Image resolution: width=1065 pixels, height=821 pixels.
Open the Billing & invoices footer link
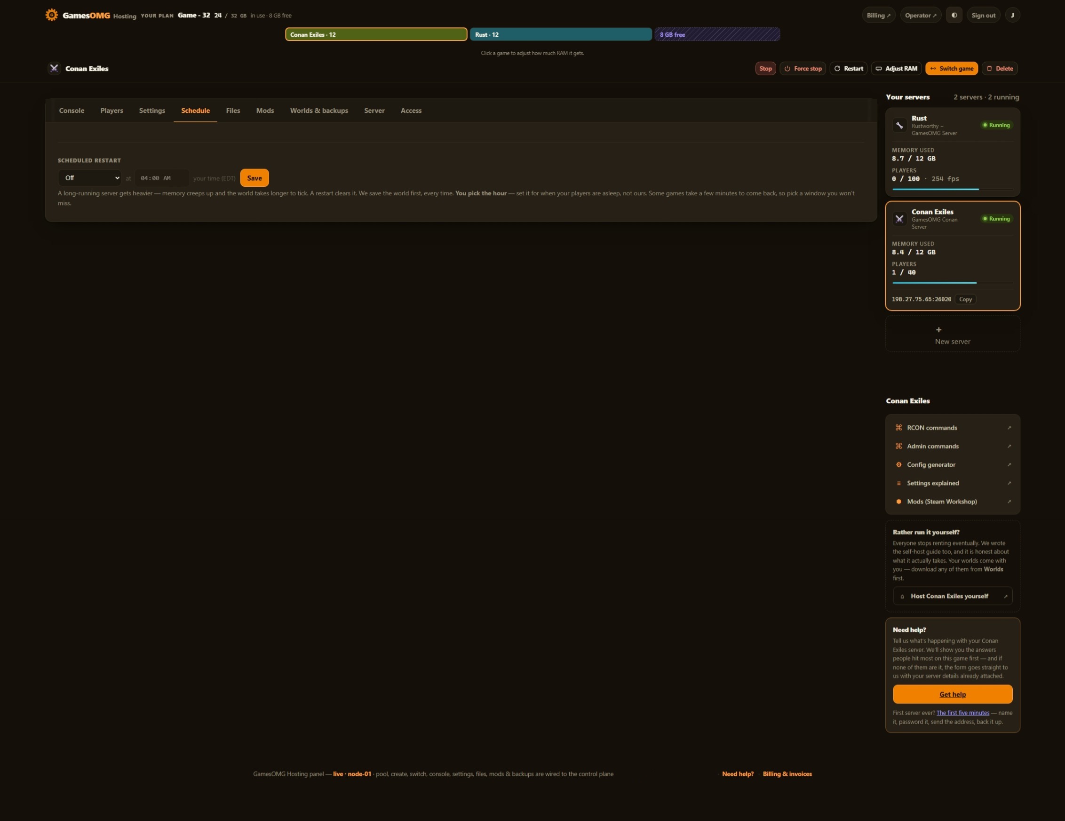point(787,774)
